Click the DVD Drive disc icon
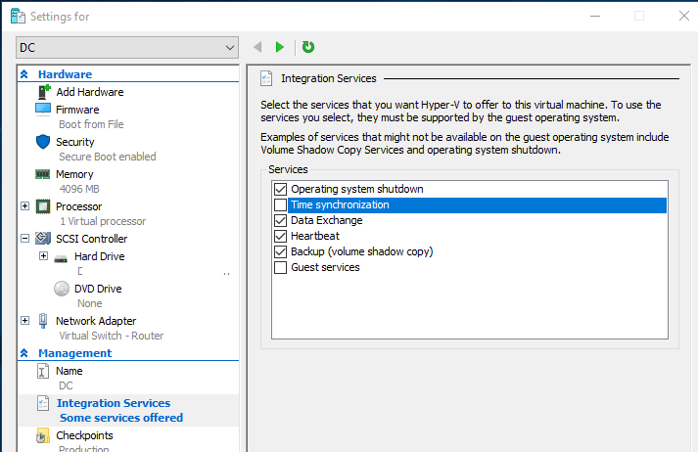Viewport: 698px width, 452px height. click(62, 289)
